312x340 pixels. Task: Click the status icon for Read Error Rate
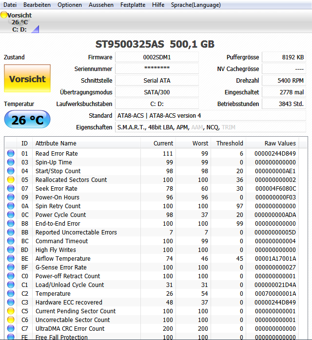pyautogui.click(x=11, y=153)
